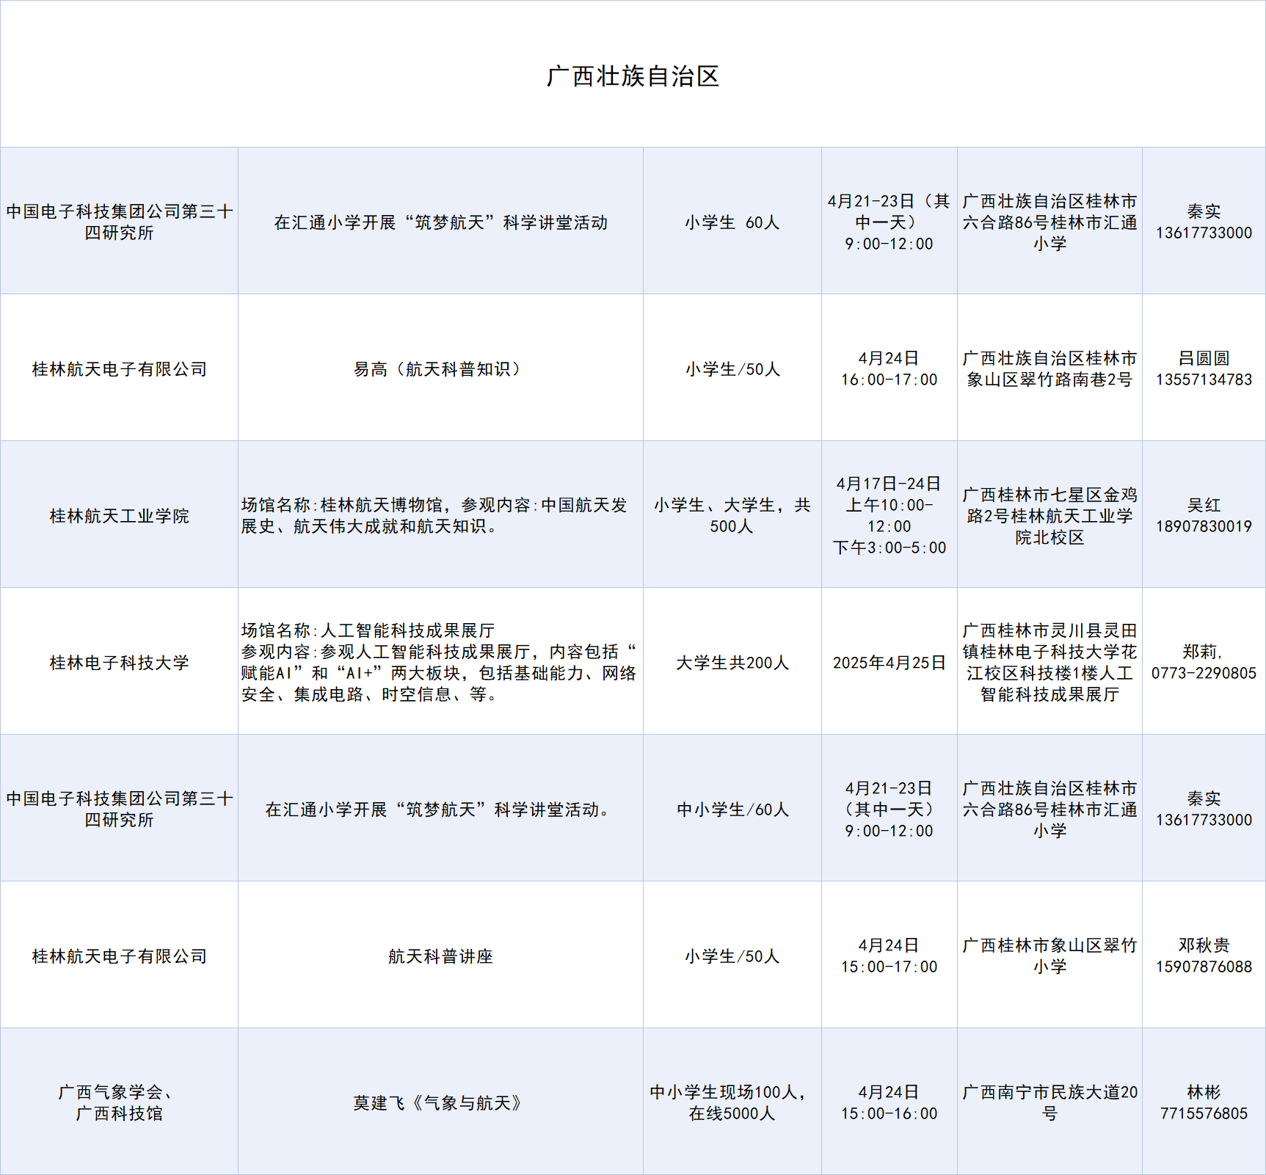Click address cell 广西桂林市象山区翠竹小学
Viewport: 1266px width, 1175px height.
point(1049,955)
